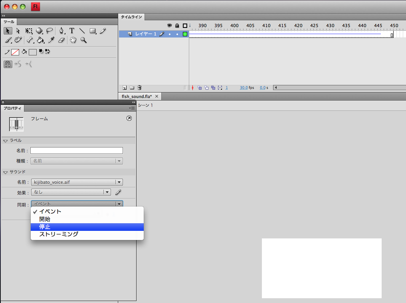Open sound 名前 kijibato_voice.aif dropdown
This screenshot has width=406, height=303.
click(x=77, y=182)
